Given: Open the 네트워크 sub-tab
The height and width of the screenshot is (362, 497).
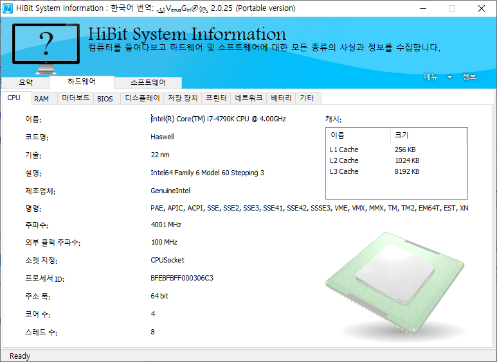Looking at the screenshot, I should click(248, 98).
